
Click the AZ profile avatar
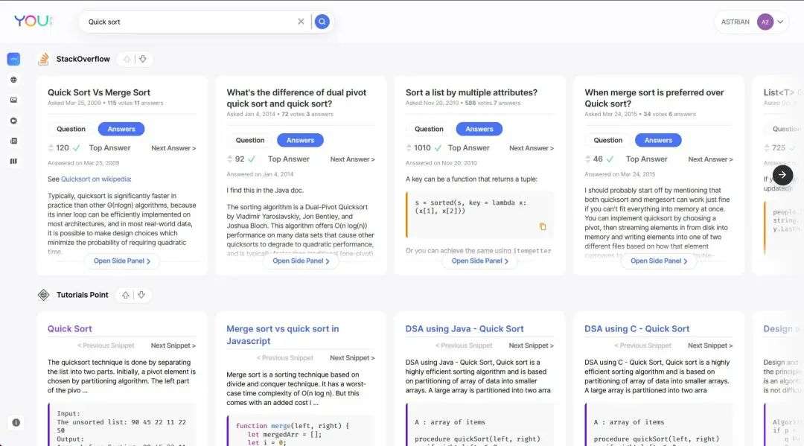[765, 22]
